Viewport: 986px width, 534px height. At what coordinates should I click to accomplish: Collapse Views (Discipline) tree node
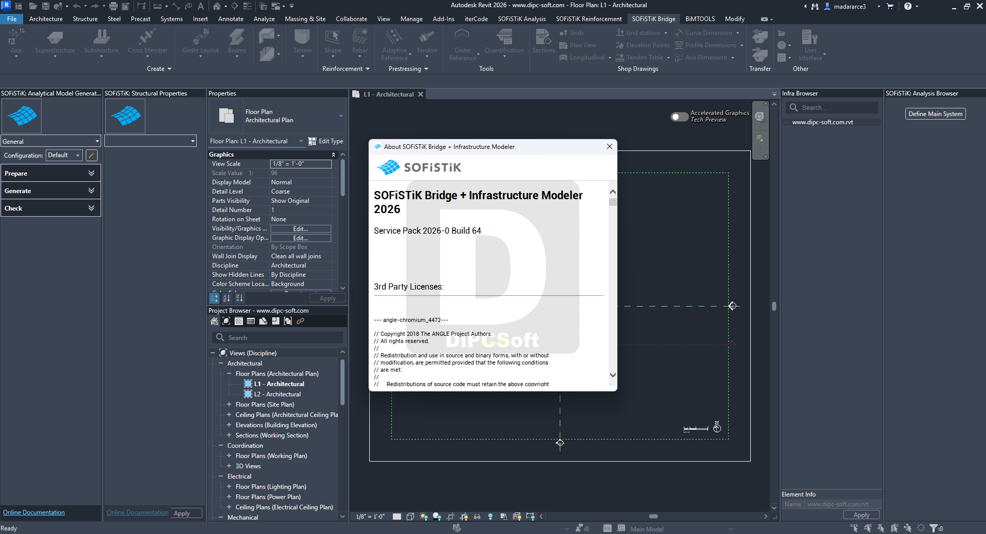point(213,353)
